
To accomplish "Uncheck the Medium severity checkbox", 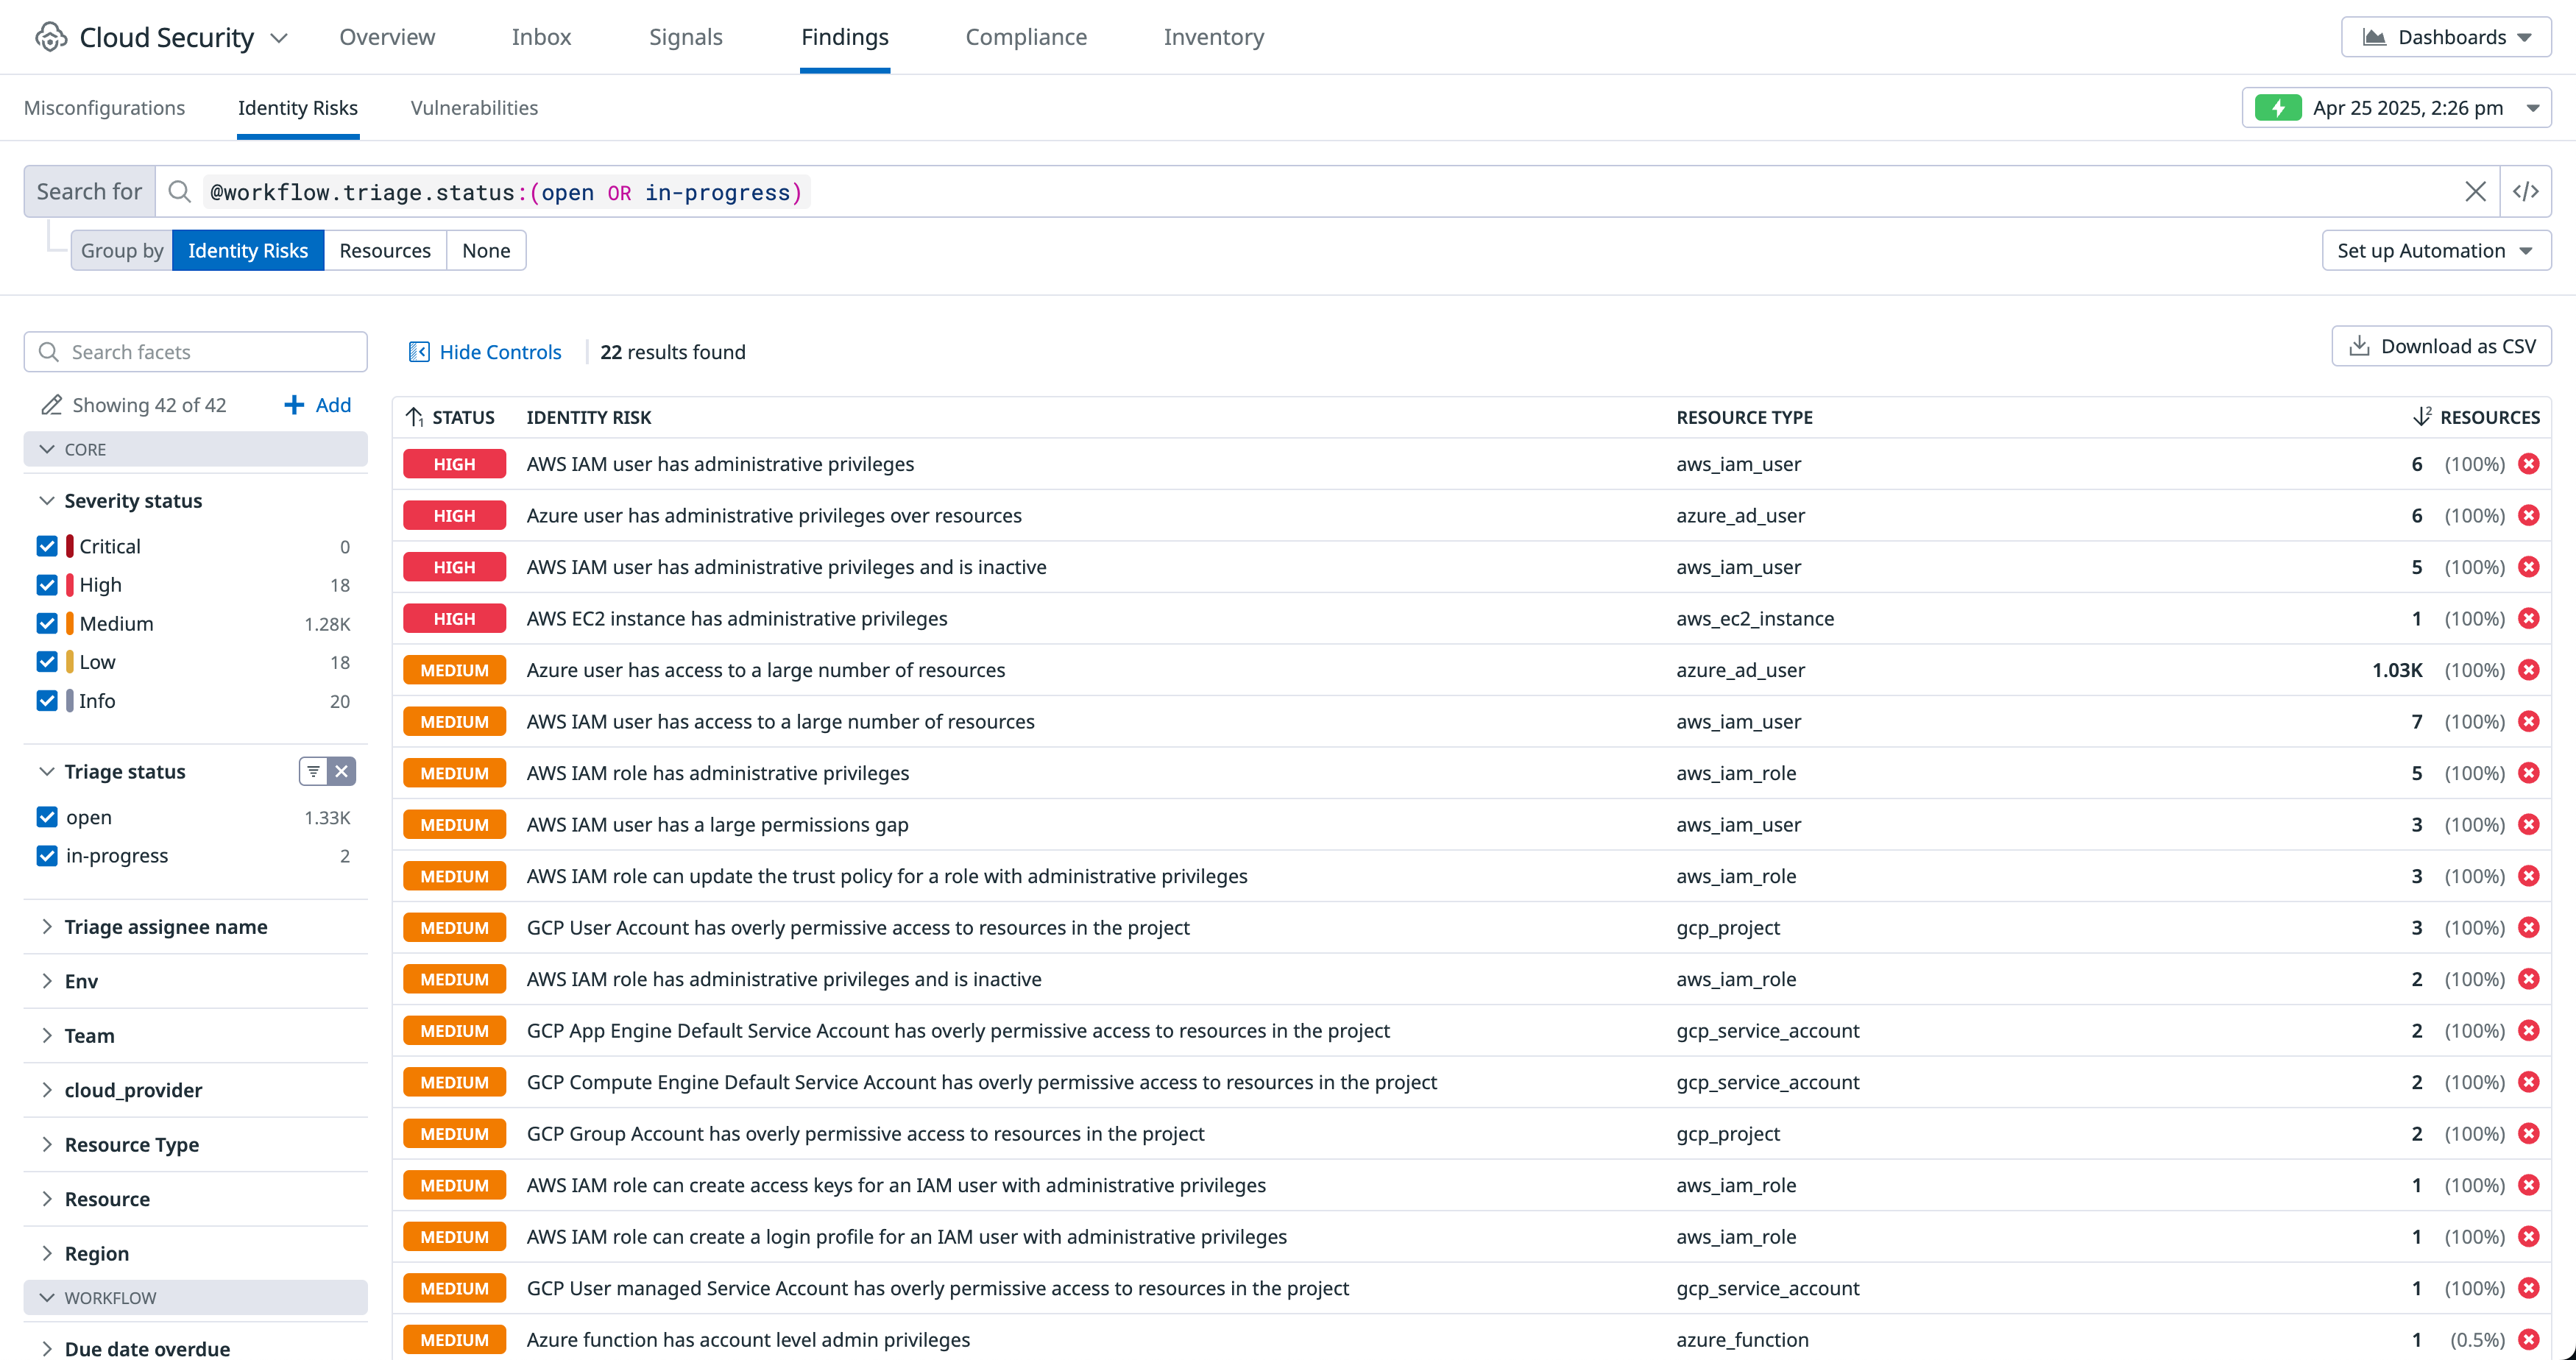I will 47,623.
